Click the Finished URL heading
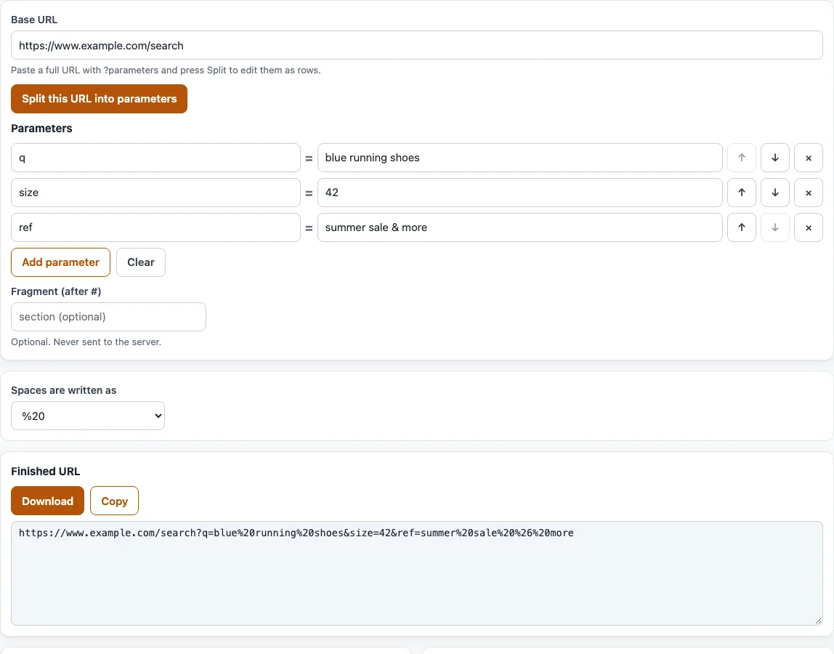The height and width of the screenshot is (654, 834). (45, 472)
